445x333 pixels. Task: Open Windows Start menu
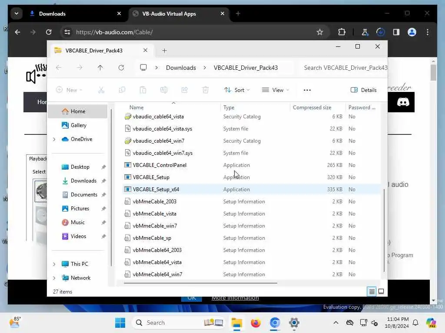pos(120,323)
